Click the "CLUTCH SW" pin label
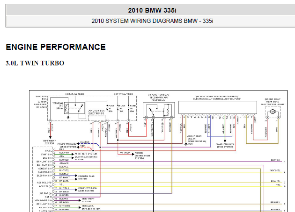This screenshot has width=295, height=212. 45,211
